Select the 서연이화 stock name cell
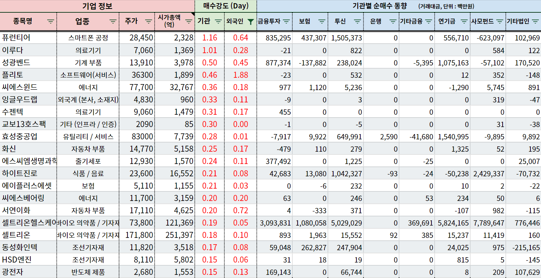The image size is (541, 278). [x=28, y=210]
